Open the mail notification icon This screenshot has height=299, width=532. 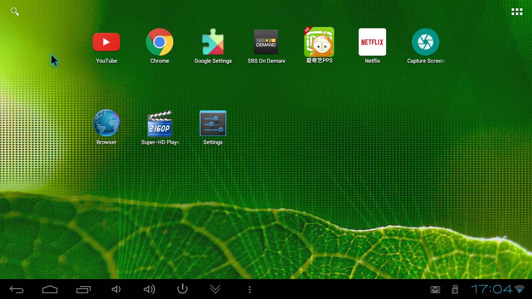[x=435, y=290]
